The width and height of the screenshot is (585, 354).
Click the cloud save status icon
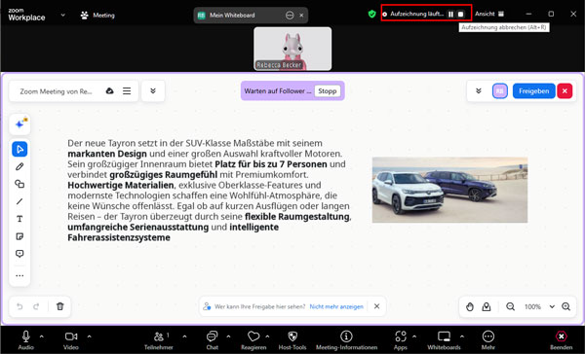[x=109, y=90]
